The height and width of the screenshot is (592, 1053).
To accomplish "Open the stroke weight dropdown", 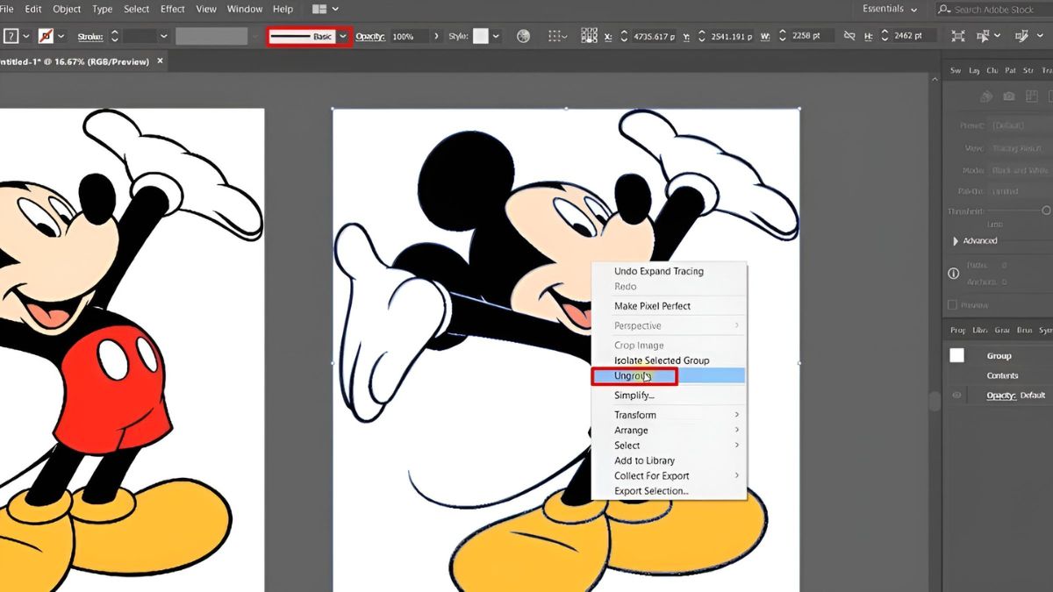I will point(163,36).
